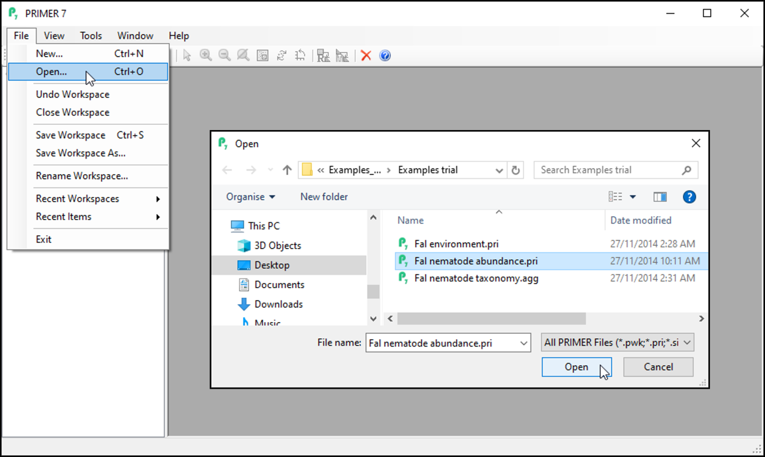Click the horizontal scrollbar in file list

[491, 319]
